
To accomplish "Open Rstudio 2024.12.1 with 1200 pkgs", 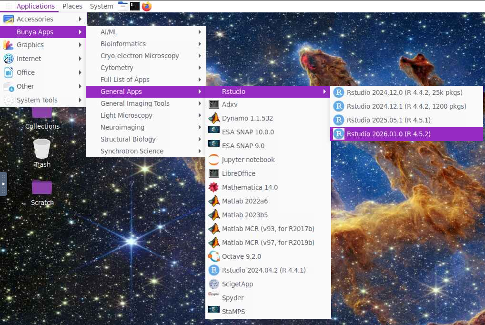I will pyautogui.click(x=406, y=106).
